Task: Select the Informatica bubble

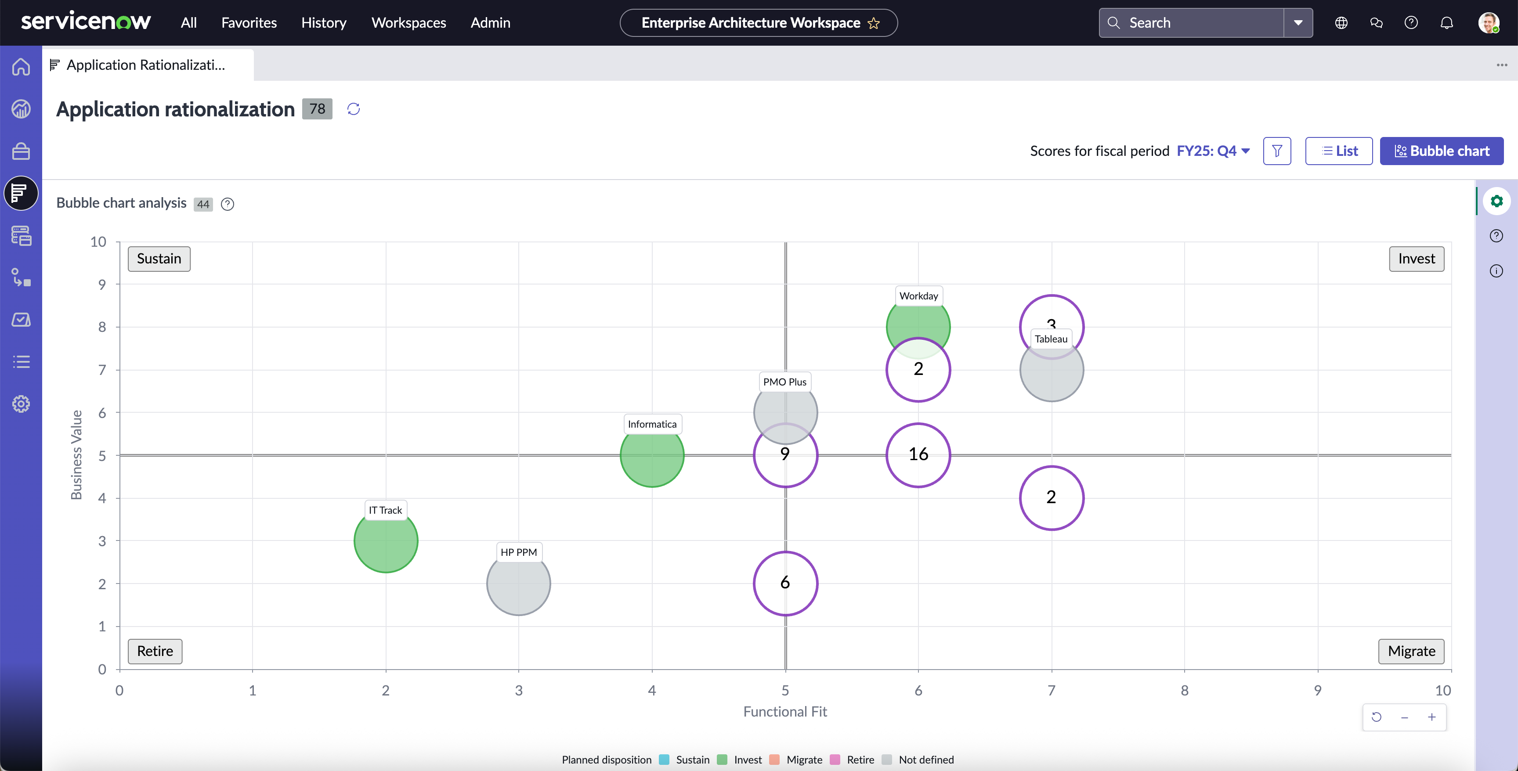Action: 652,455
